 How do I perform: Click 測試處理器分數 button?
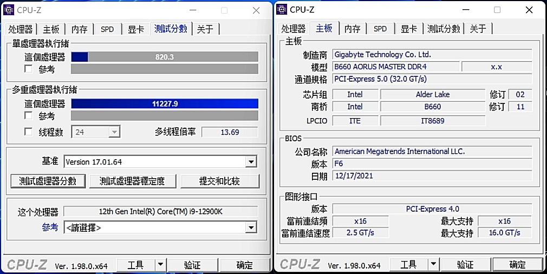[x=48, y=181]
